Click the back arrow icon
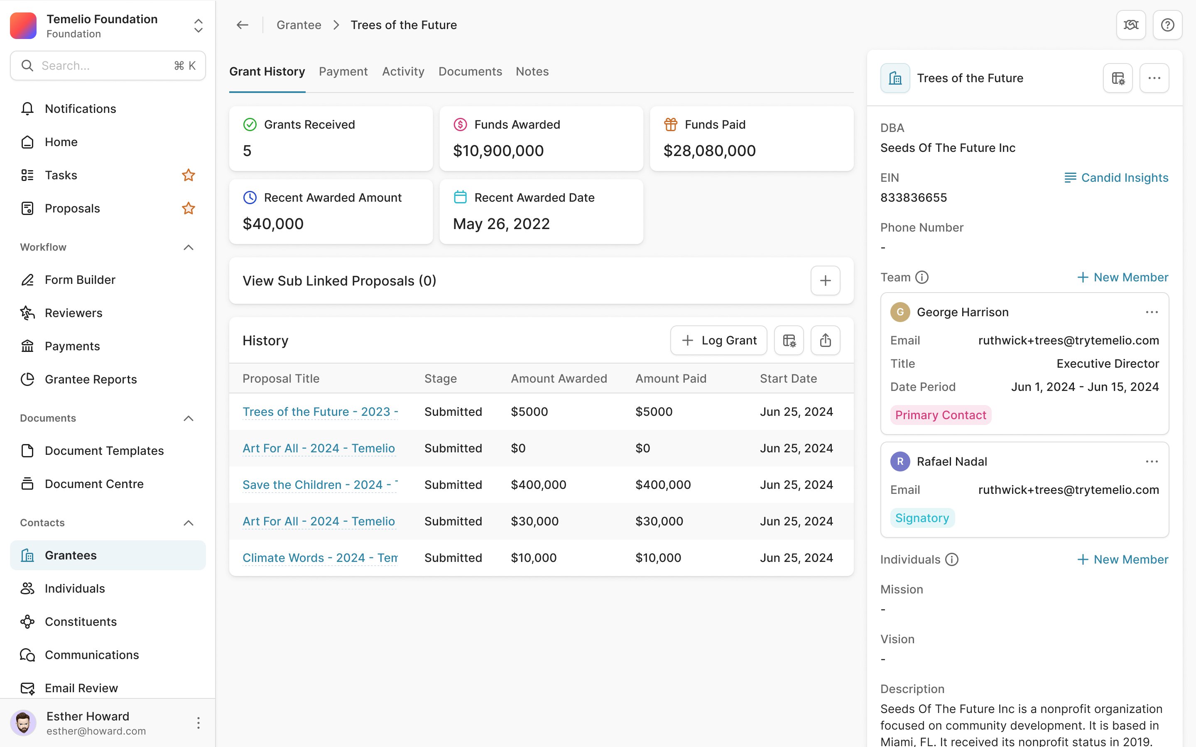Viewport: 1196px width, 747px height. coord(242,25)
